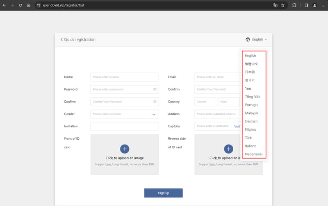Toggle the browser side panel icon

coord(306,5)
